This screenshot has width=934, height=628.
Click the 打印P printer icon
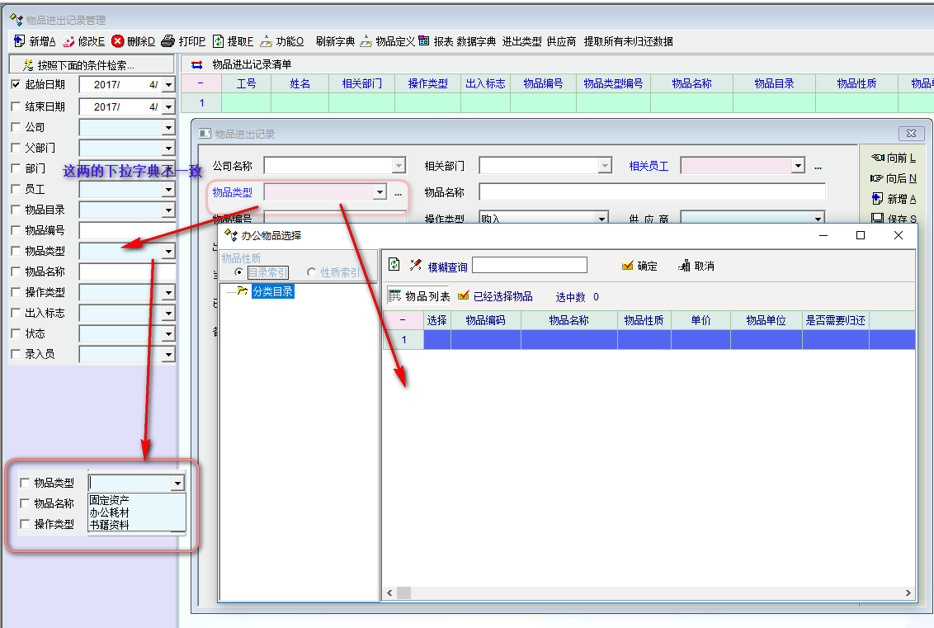tap(168, 41)
